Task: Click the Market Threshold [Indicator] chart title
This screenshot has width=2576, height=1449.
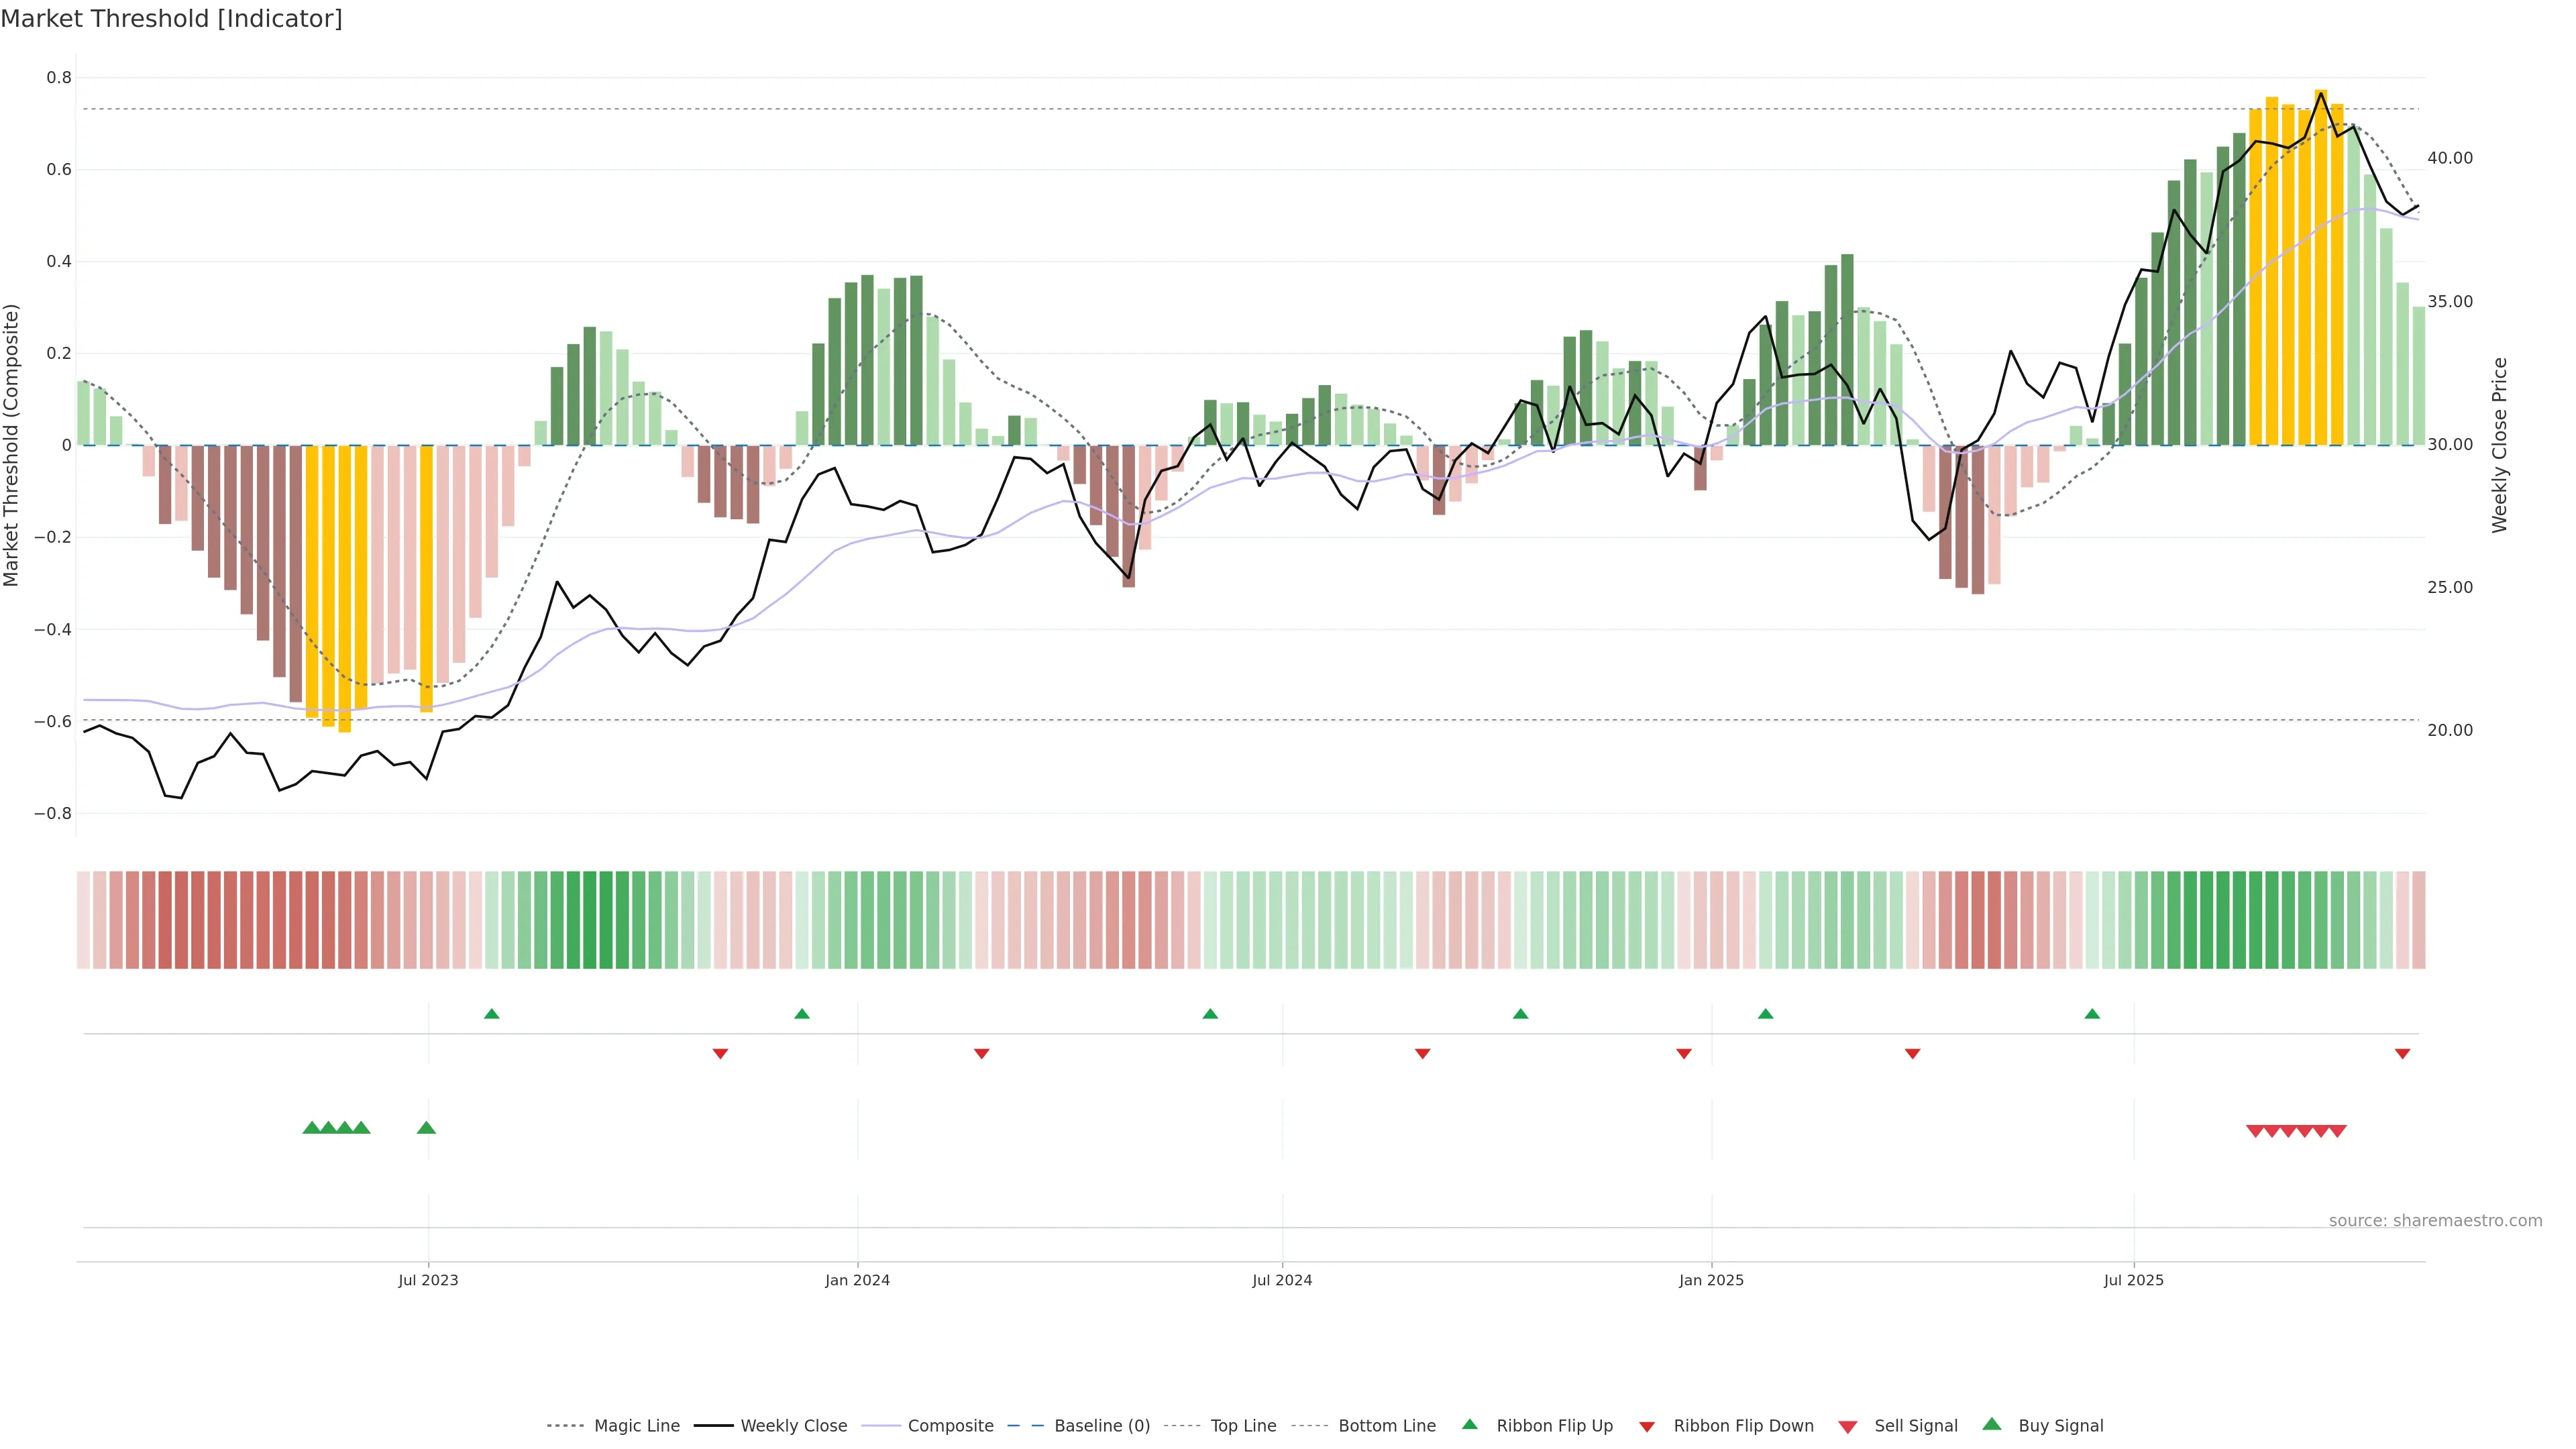Action: (x=171, y=19)
